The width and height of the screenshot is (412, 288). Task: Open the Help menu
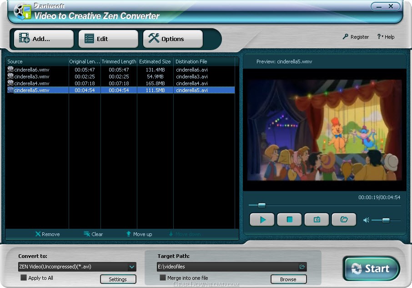pos(386,37)
